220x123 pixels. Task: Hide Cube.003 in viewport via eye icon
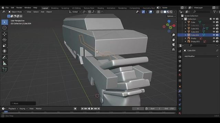214,32
